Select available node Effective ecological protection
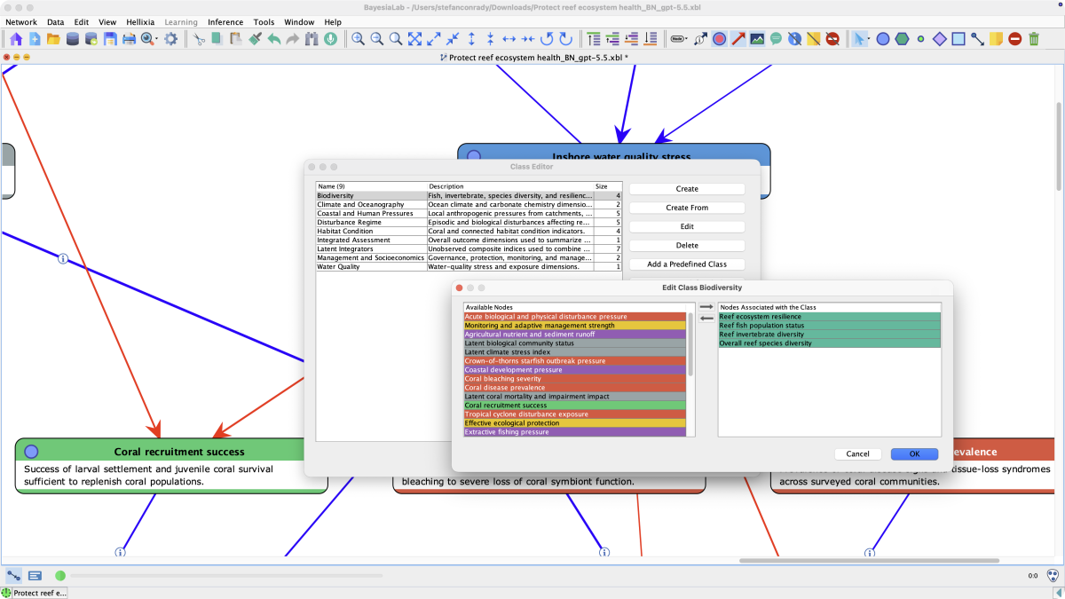The width and height of the screenshot is (1065, 599). [x=575, y=423]
